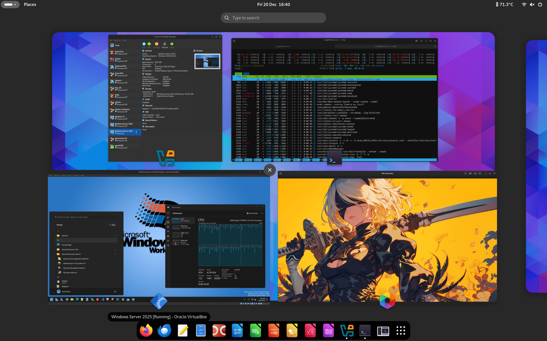Open the Text Editor dock icon
The image size is (547, 341).
(x=183, y=330)
